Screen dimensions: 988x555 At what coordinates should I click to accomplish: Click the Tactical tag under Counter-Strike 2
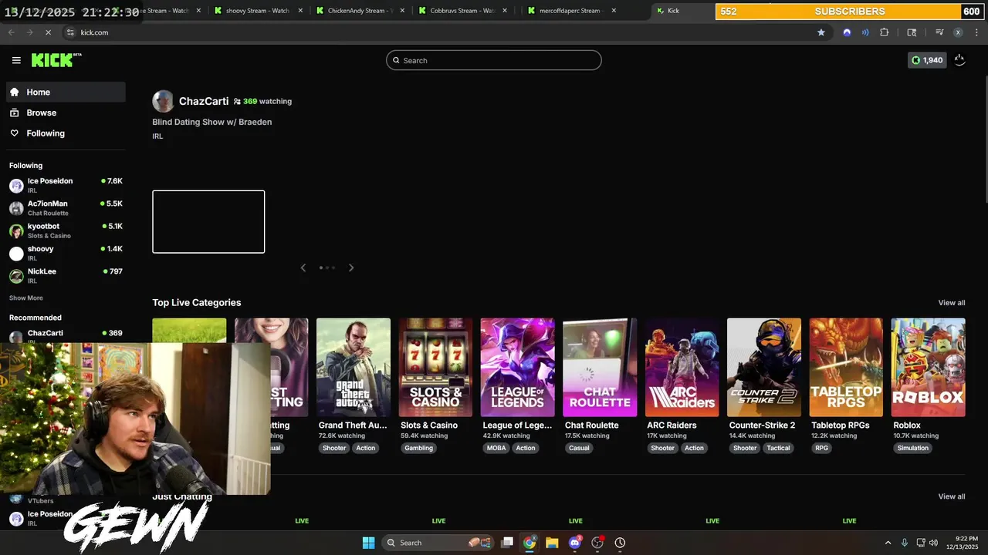click(x=778, y=448)
